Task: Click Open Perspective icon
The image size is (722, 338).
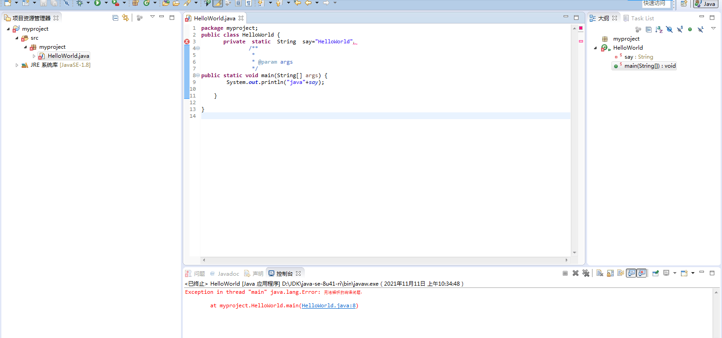Action: [x=684, y=4]
